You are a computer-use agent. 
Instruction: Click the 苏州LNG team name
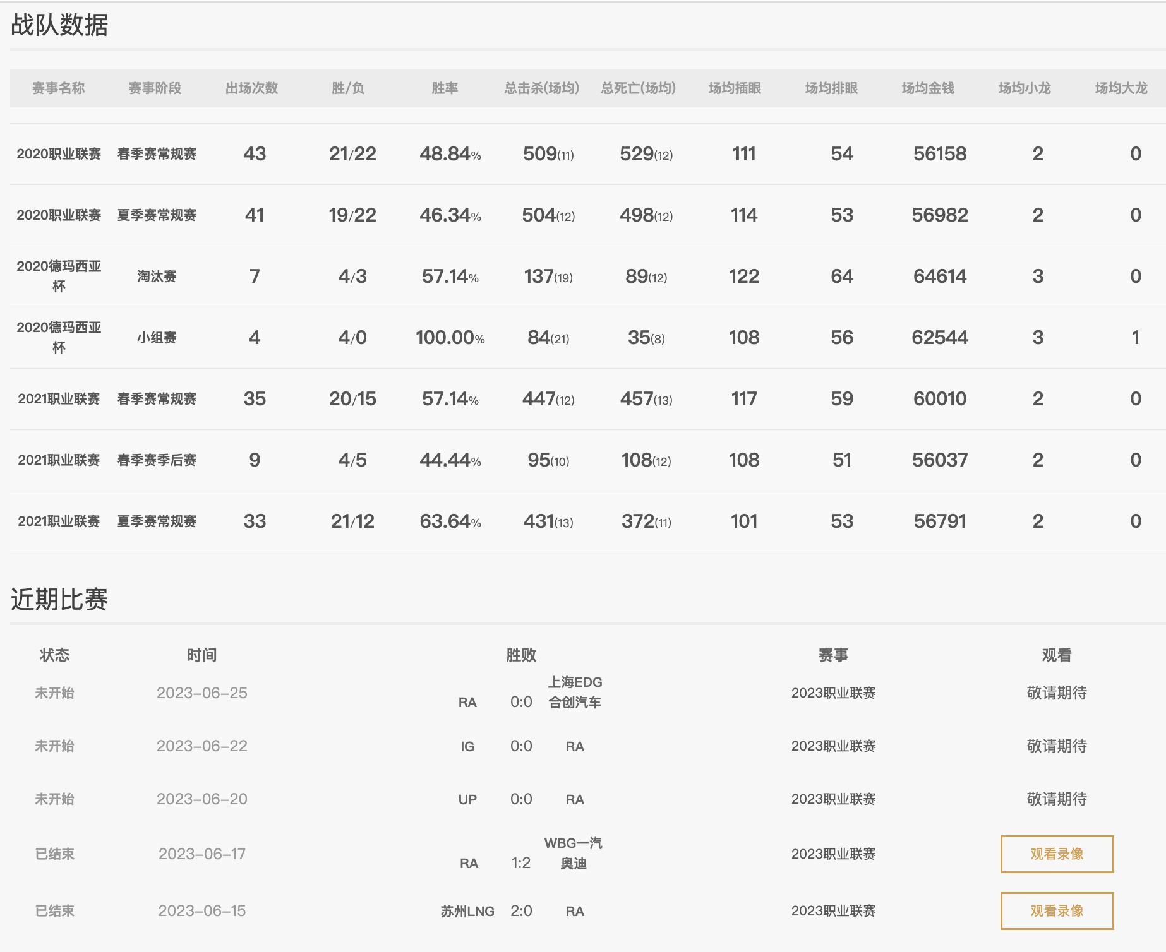[x=467, y=911]
